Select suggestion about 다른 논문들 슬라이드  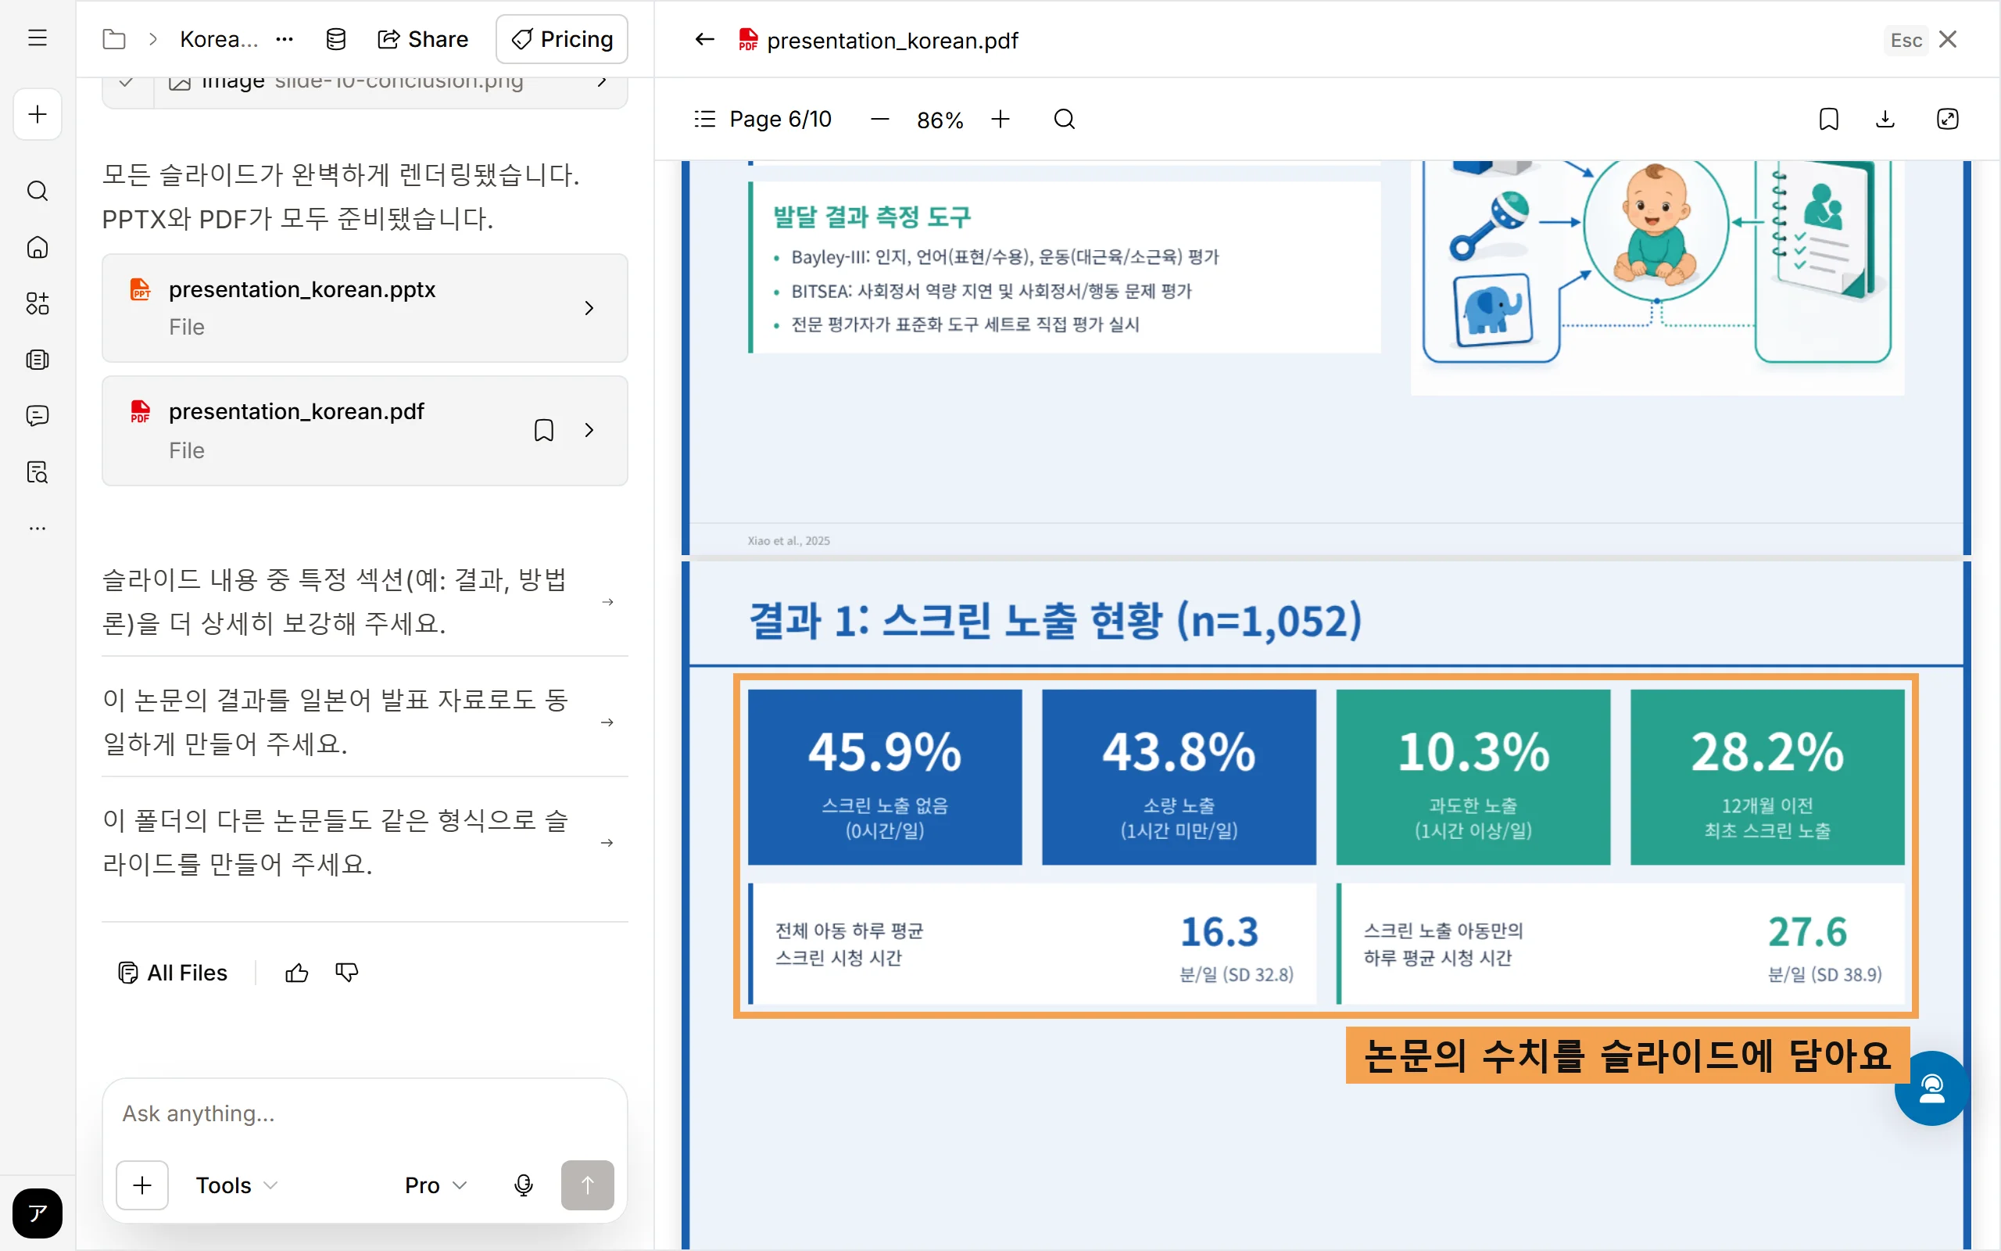pyautogui.click(x=365, y=842)
